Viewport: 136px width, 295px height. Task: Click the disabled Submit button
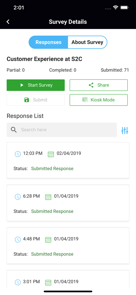[x=36, y=100]
